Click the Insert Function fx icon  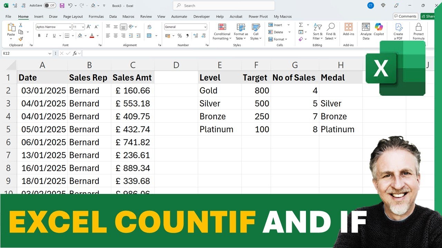[x=75, y=53]
